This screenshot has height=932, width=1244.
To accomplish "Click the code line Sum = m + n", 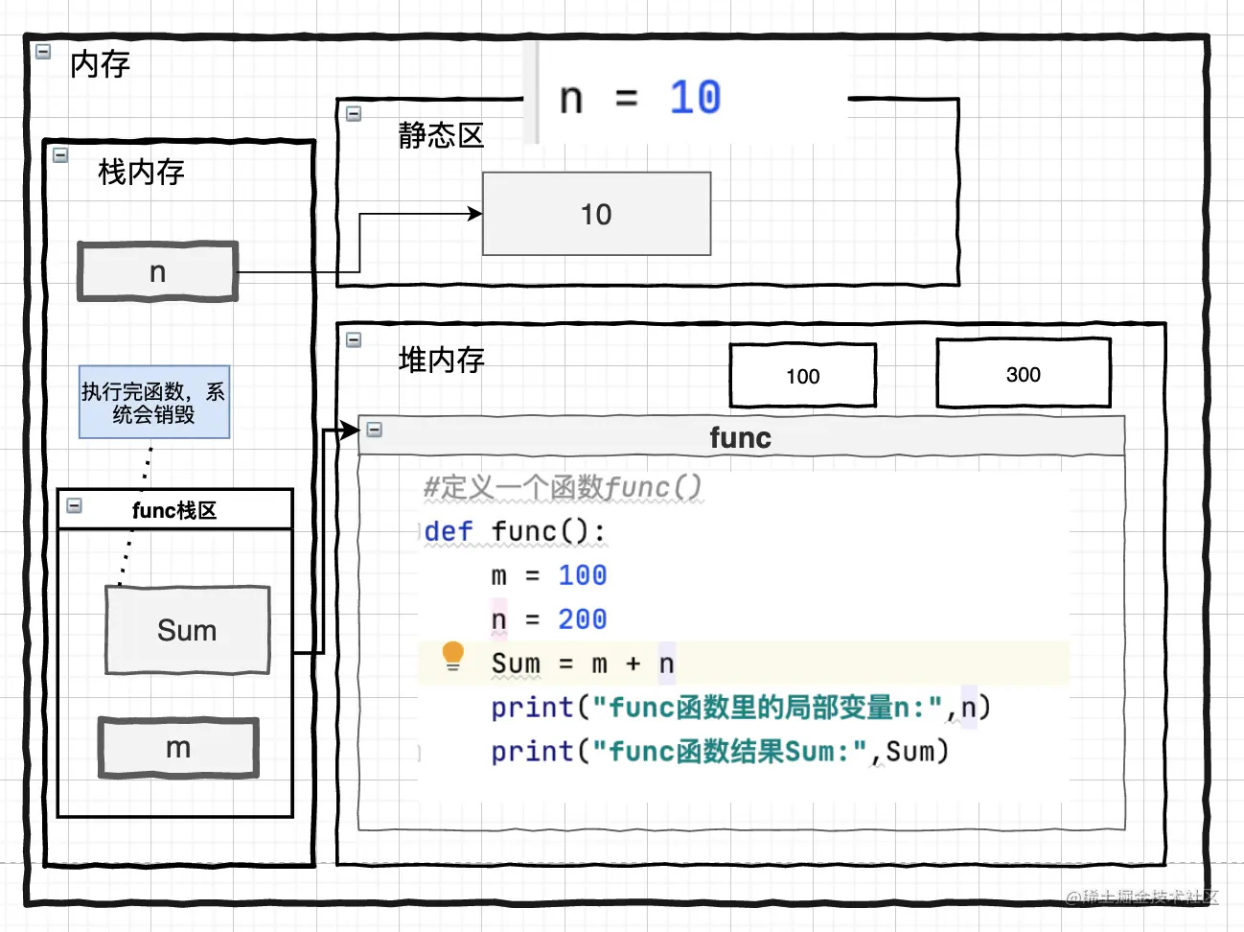I will pyautogui.click(x=584, y=664).
